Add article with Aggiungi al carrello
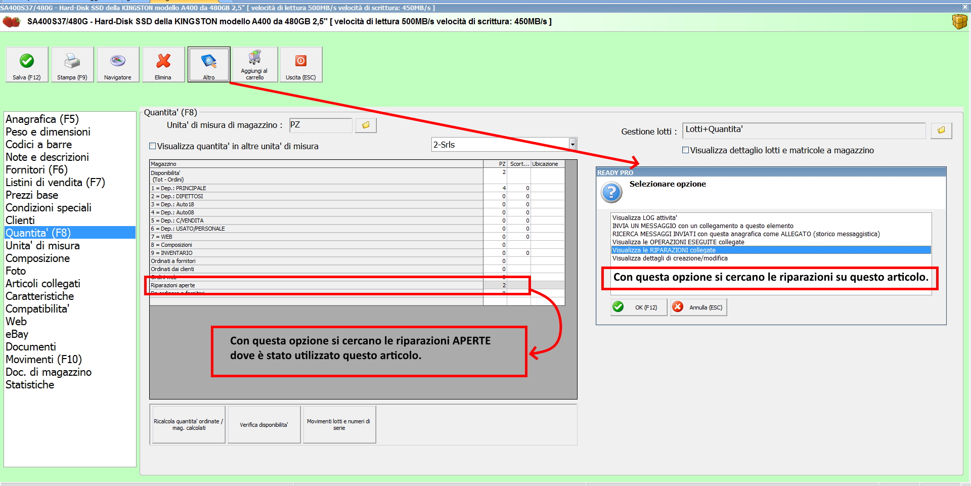The width and height of the screenshot is (971, 486). point(254,64)
